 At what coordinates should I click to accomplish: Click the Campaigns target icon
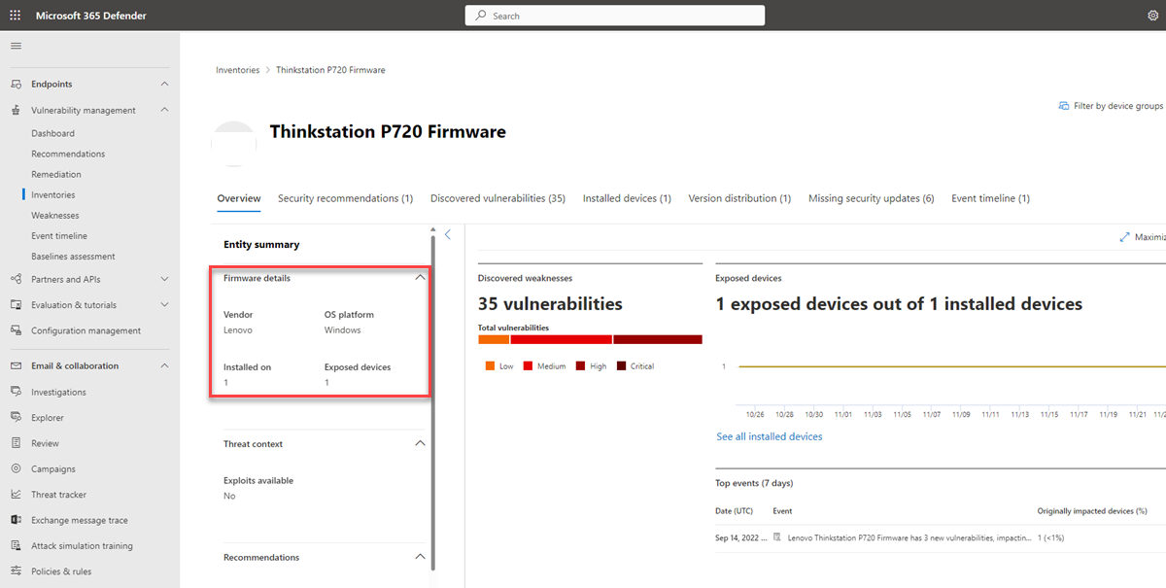pyautogui.click(x=16, y=468)
